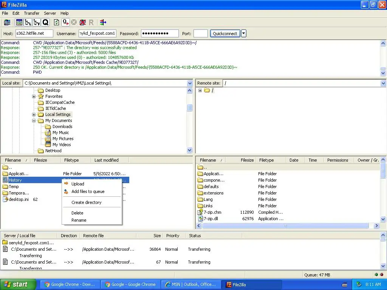Open the Server menu
Viewport: 387px width, 290px height.
pos(50,13)
